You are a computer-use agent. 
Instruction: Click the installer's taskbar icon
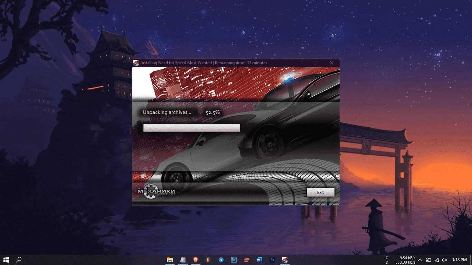[285, 260]
